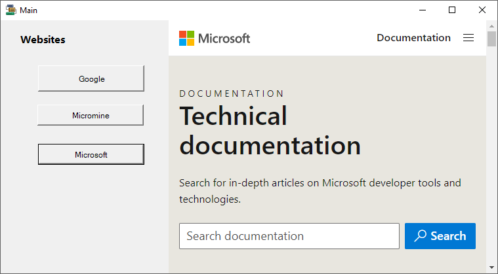Load the Micromine website
The height and width of the screenshot is (274, 498).
point(91,116)
